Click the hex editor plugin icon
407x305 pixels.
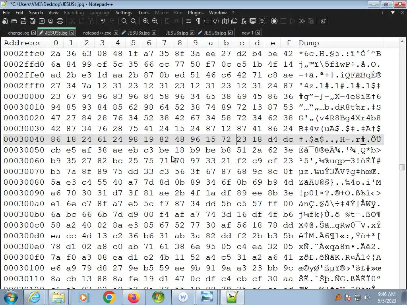click(323, 21)
